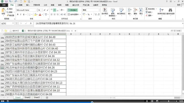Decrease indent of cell content
The width and height of the screenshot is (184, 103).
[62, 15]
